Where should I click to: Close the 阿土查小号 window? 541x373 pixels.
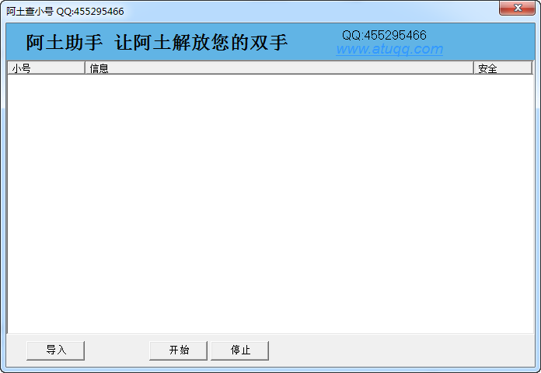point(517,8)
